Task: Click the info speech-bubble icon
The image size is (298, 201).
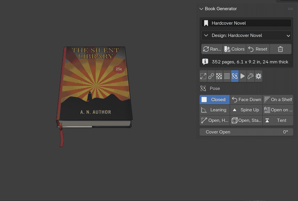Action: pyautogui.click(x=205, y=62)
